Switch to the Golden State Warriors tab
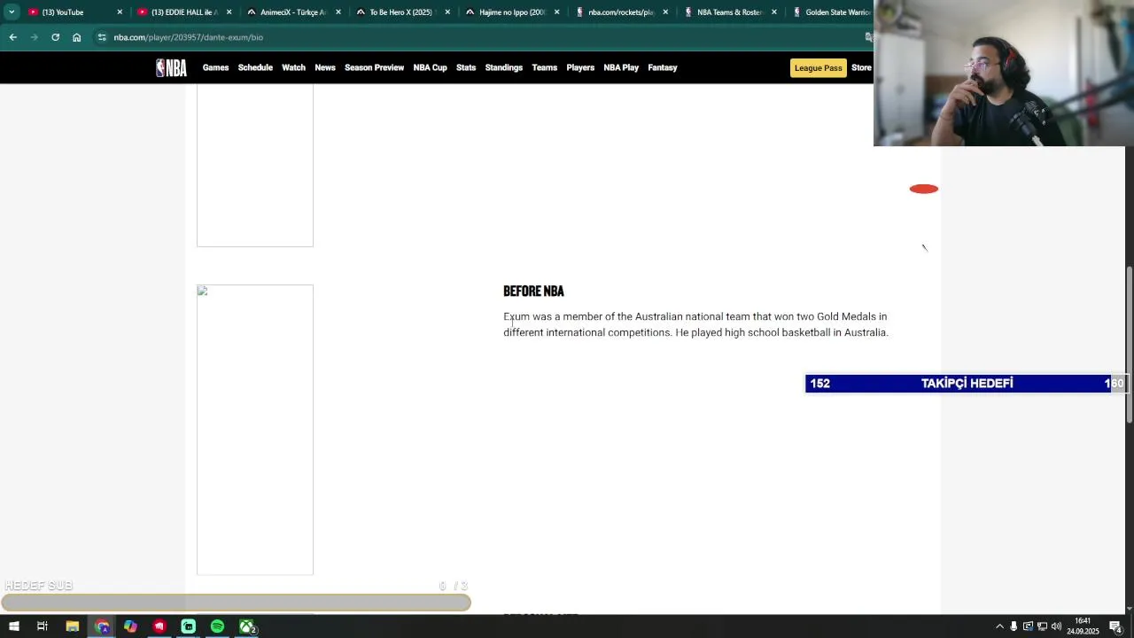Viewport: 1134px width, 638px height. pos(831,12)
